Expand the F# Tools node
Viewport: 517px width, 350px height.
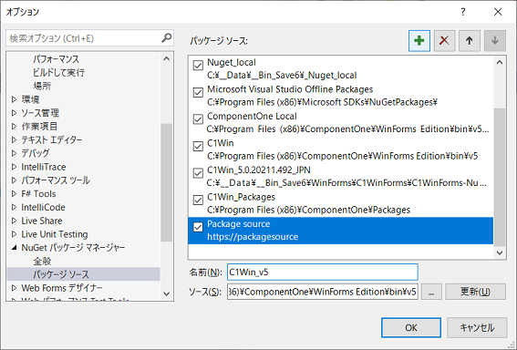coord(15,194)
